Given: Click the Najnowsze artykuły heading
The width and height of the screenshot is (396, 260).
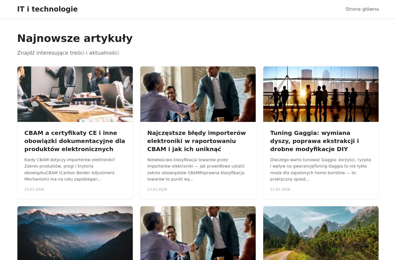Looking at the screenshot, I should [75, 38].
